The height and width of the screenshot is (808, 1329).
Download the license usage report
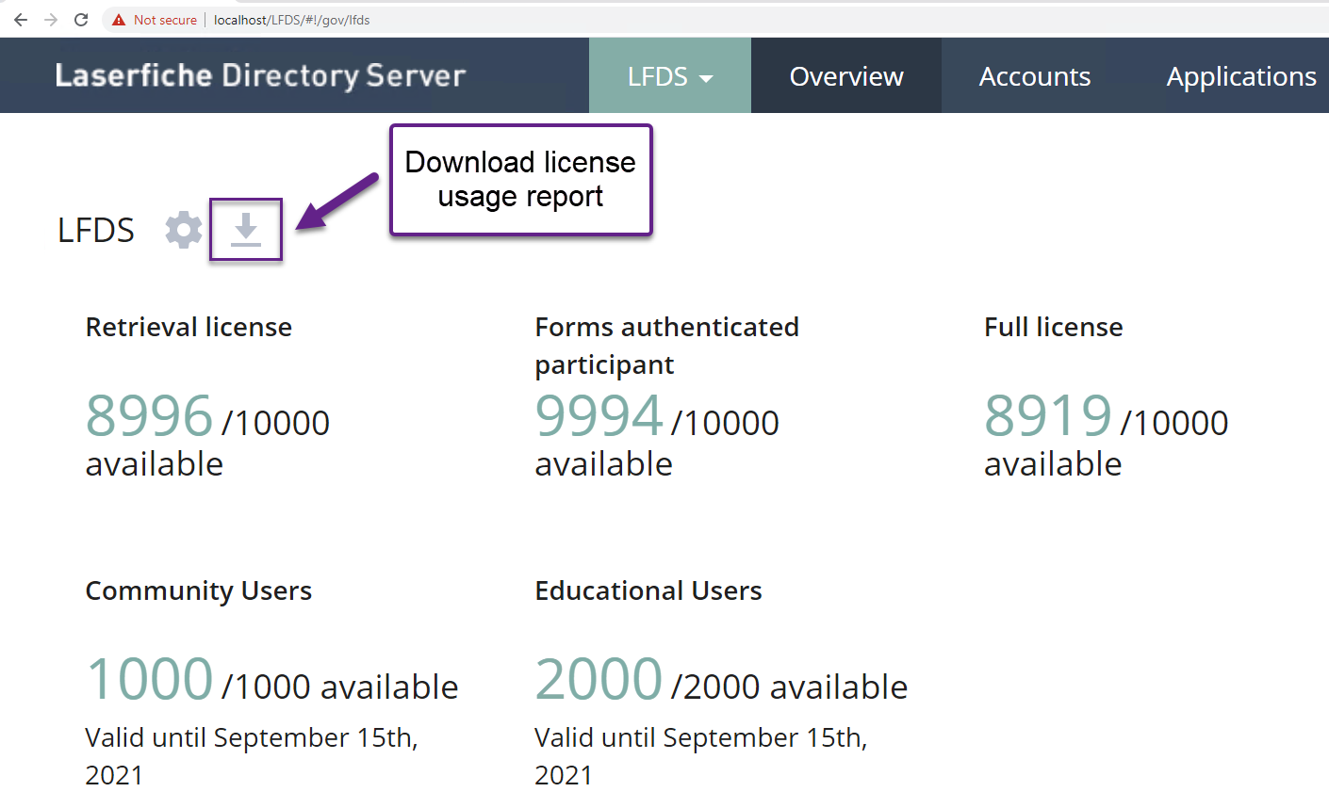(x=246, y=230)
